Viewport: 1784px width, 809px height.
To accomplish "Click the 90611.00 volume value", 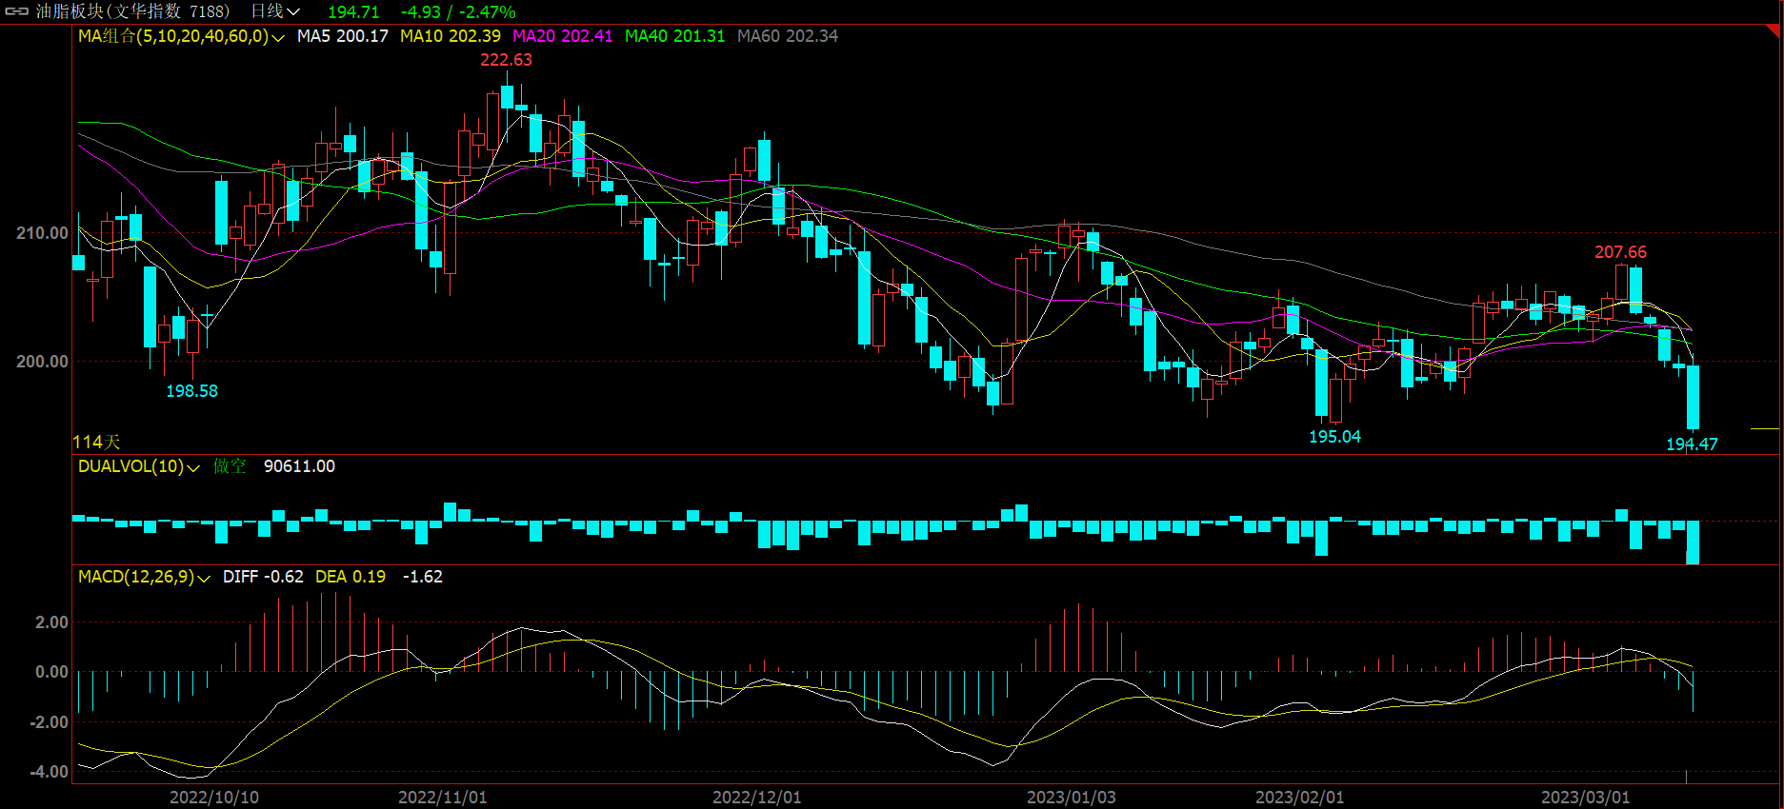I will (x=299, y=466).
